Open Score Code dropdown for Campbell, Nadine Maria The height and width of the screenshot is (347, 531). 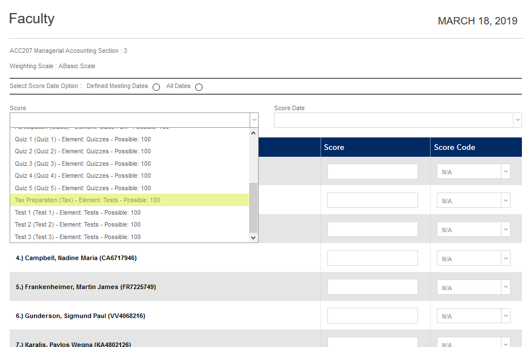pyautogui.click(x=473, y=258)
